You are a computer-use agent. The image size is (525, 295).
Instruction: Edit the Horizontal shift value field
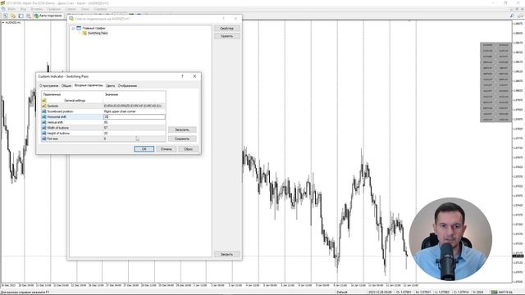(135, 116)
